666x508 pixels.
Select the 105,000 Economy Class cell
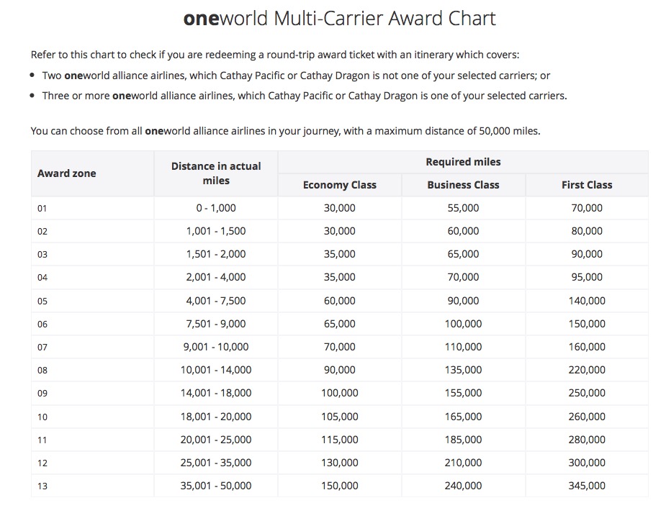(x=339, y=417)
